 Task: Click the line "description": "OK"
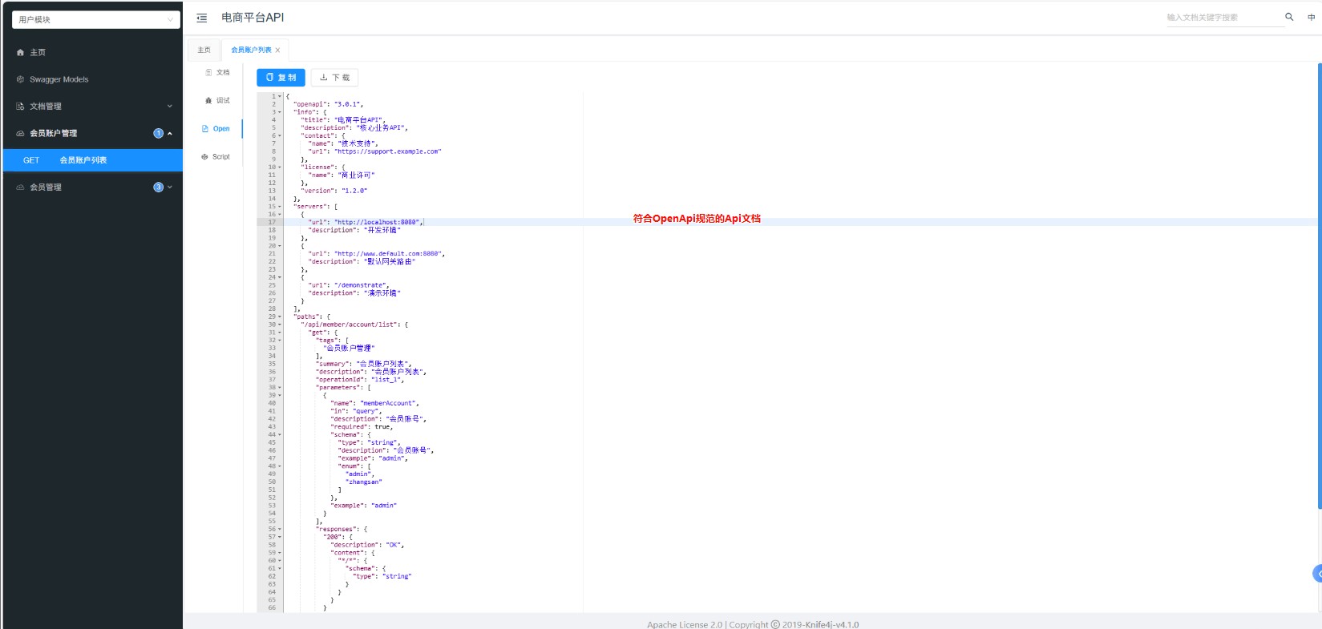click(367, 545)
